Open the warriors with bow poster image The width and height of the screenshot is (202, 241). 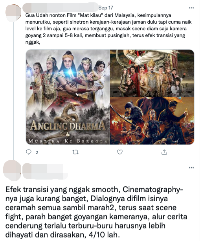click(x=152, y=121)
